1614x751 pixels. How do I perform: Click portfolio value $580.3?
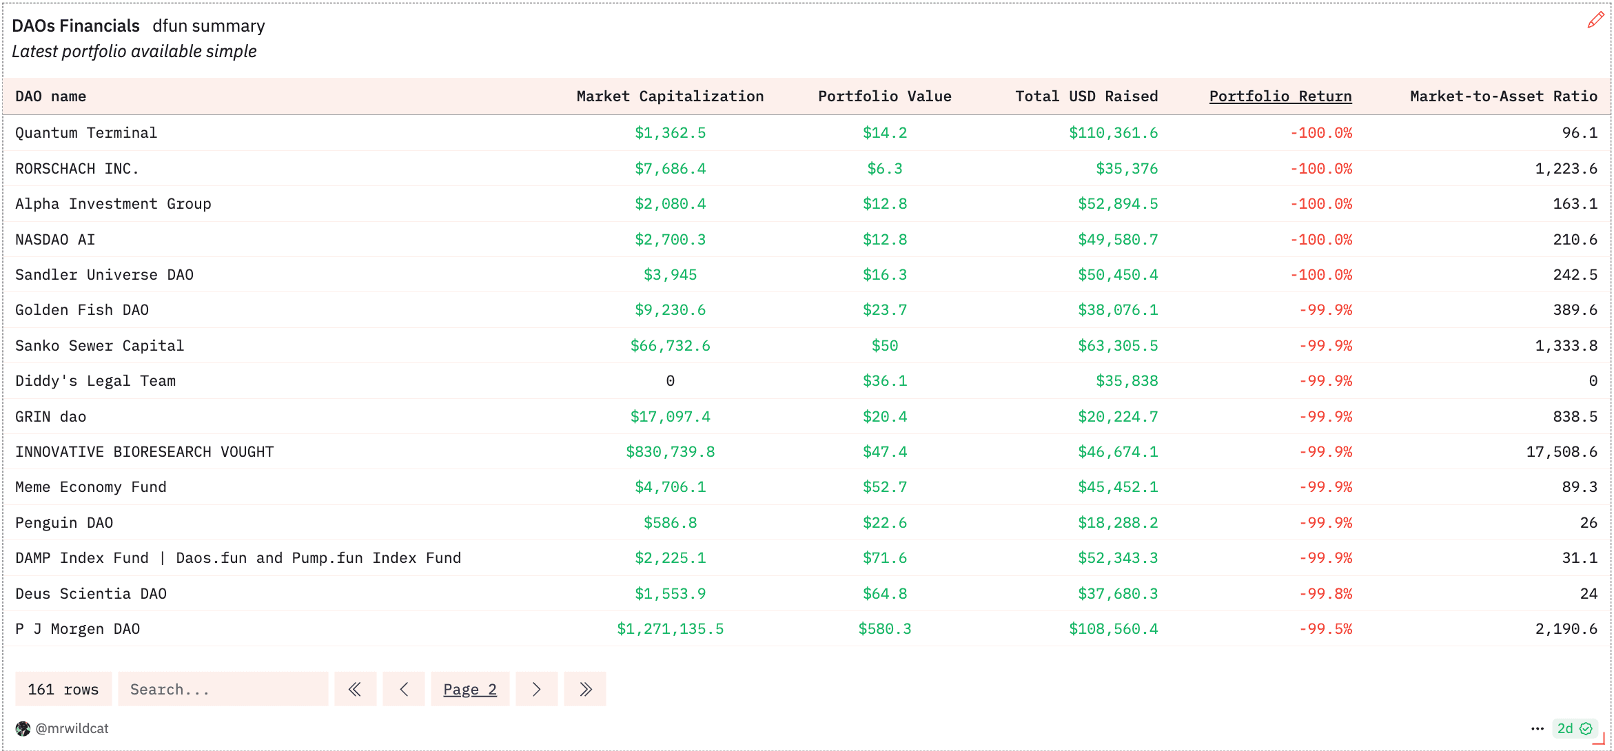pyautogui.click(x=885, y=629)
